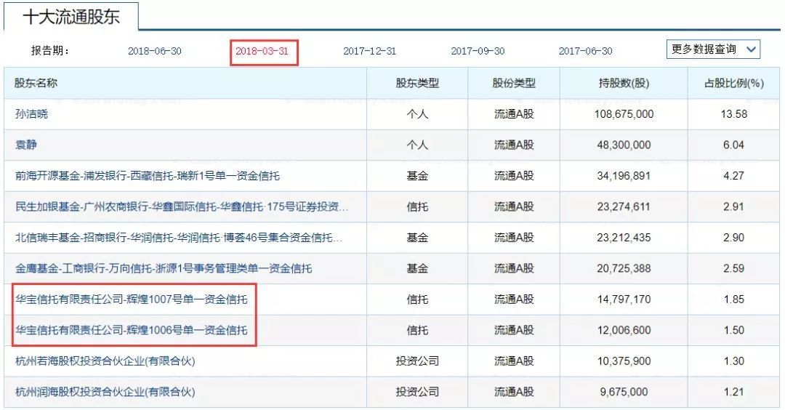The width and height of the screenshot is (785, 410).
Task: Open 前海开源基金-浦发银行 shareholder link
Action: pos(147,176)
